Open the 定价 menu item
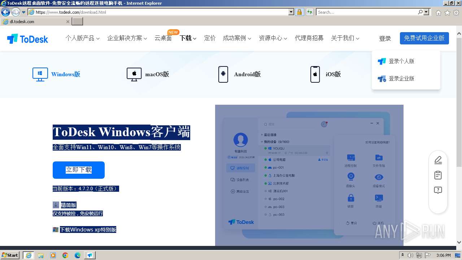This screenshot has width=462, height=260. tap(210, 38)
